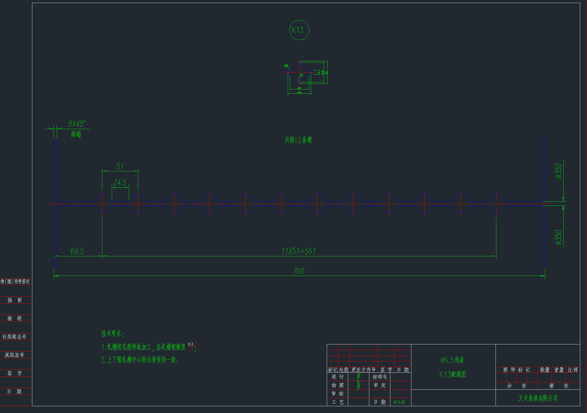This screenshot has width=587, height=413.
Task: Click the 设计 cell in the title block
Action: pyautogui.click(x=338, y=376)
